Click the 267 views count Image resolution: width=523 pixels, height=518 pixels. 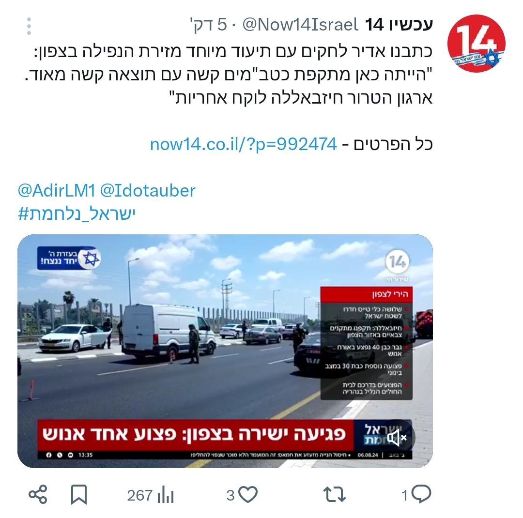[140, 495]
